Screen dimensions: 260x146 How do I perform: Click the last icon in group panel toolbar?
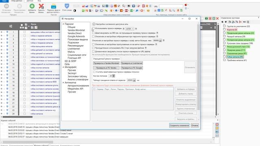tap(248, 22)
